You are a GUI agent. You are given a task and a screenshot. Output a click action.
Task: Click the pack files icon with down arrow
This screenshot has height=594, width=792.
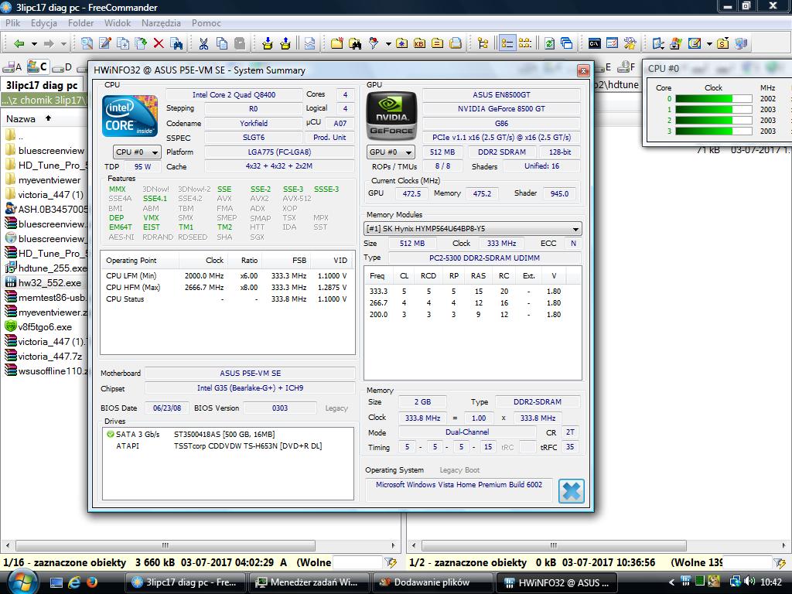tap(267, 43)
